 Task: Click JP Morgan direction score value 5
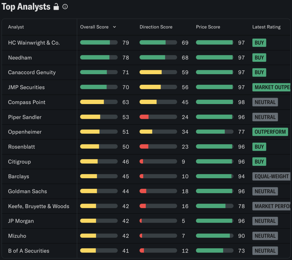coord(183,221)
